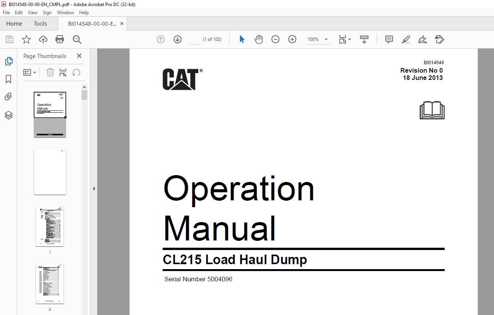The image size is (494, 315).
Task: Rotate selected page thumbnail icon
Action: click(77, 72)
